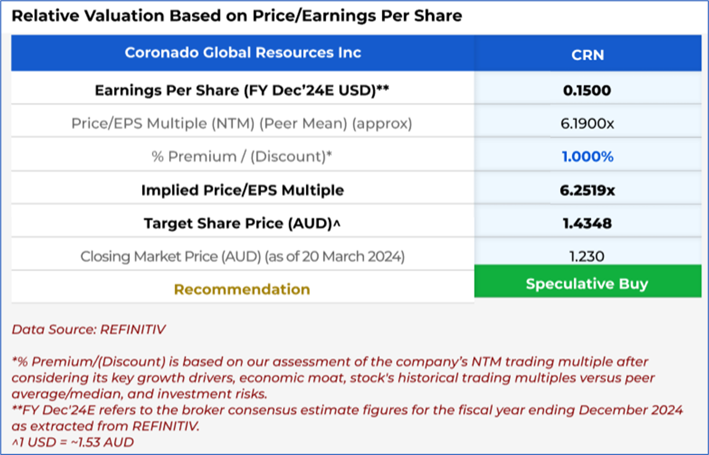Click the 'CRN' ticker header cell
Screen dimensions: 709x455
[587, 54]
